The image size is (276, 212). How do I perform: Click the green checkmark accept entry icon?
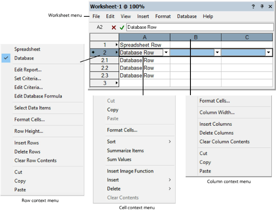[x=122, y=27]
